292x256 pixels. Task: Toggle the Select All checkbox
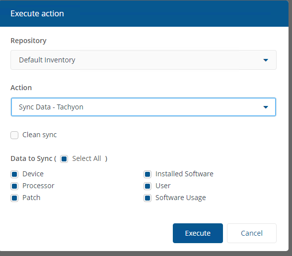64,159
